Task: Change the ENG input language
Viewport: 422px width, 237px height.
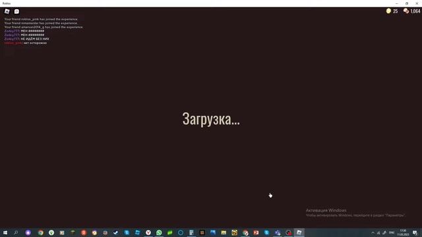Action: 392,232
